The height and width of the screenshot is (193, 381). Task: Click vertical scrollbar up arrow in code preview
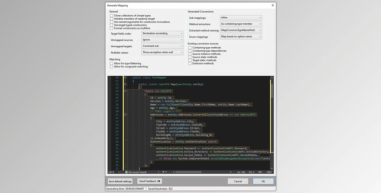point(272,78)
